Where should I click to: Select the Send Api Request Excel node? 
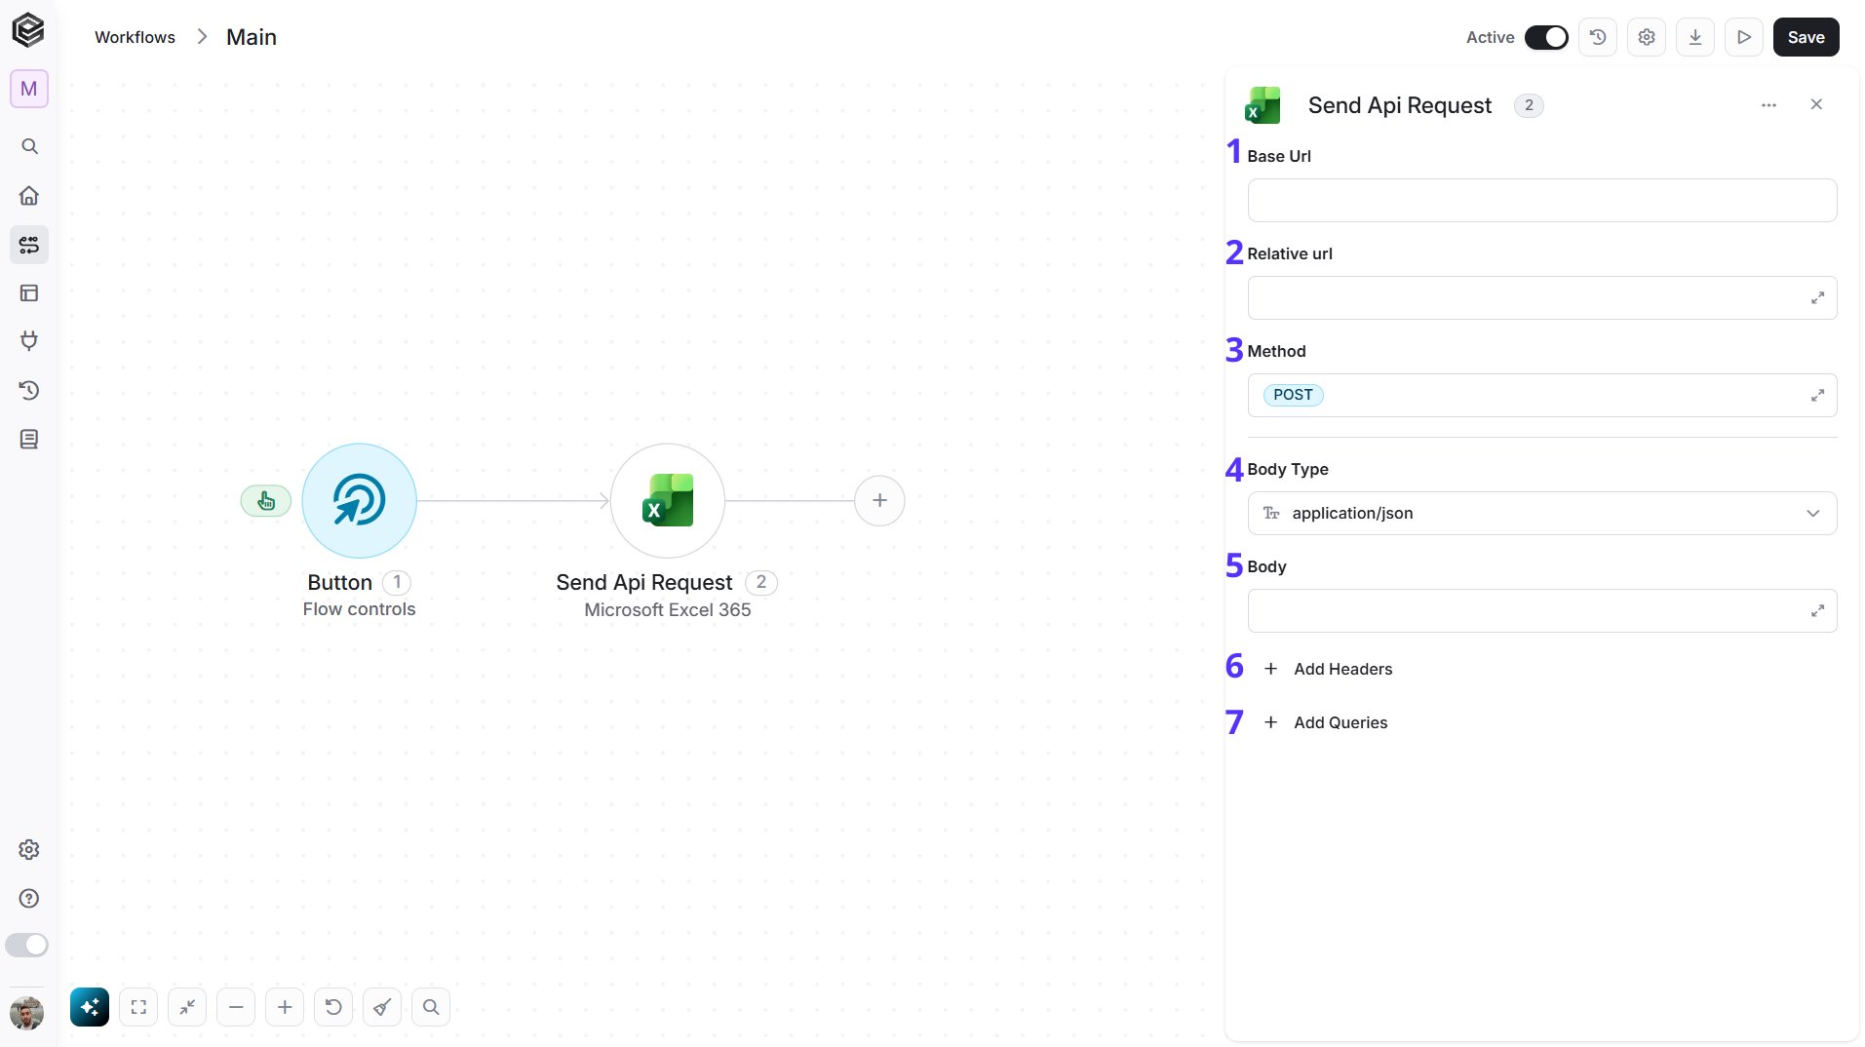point(668,500)
